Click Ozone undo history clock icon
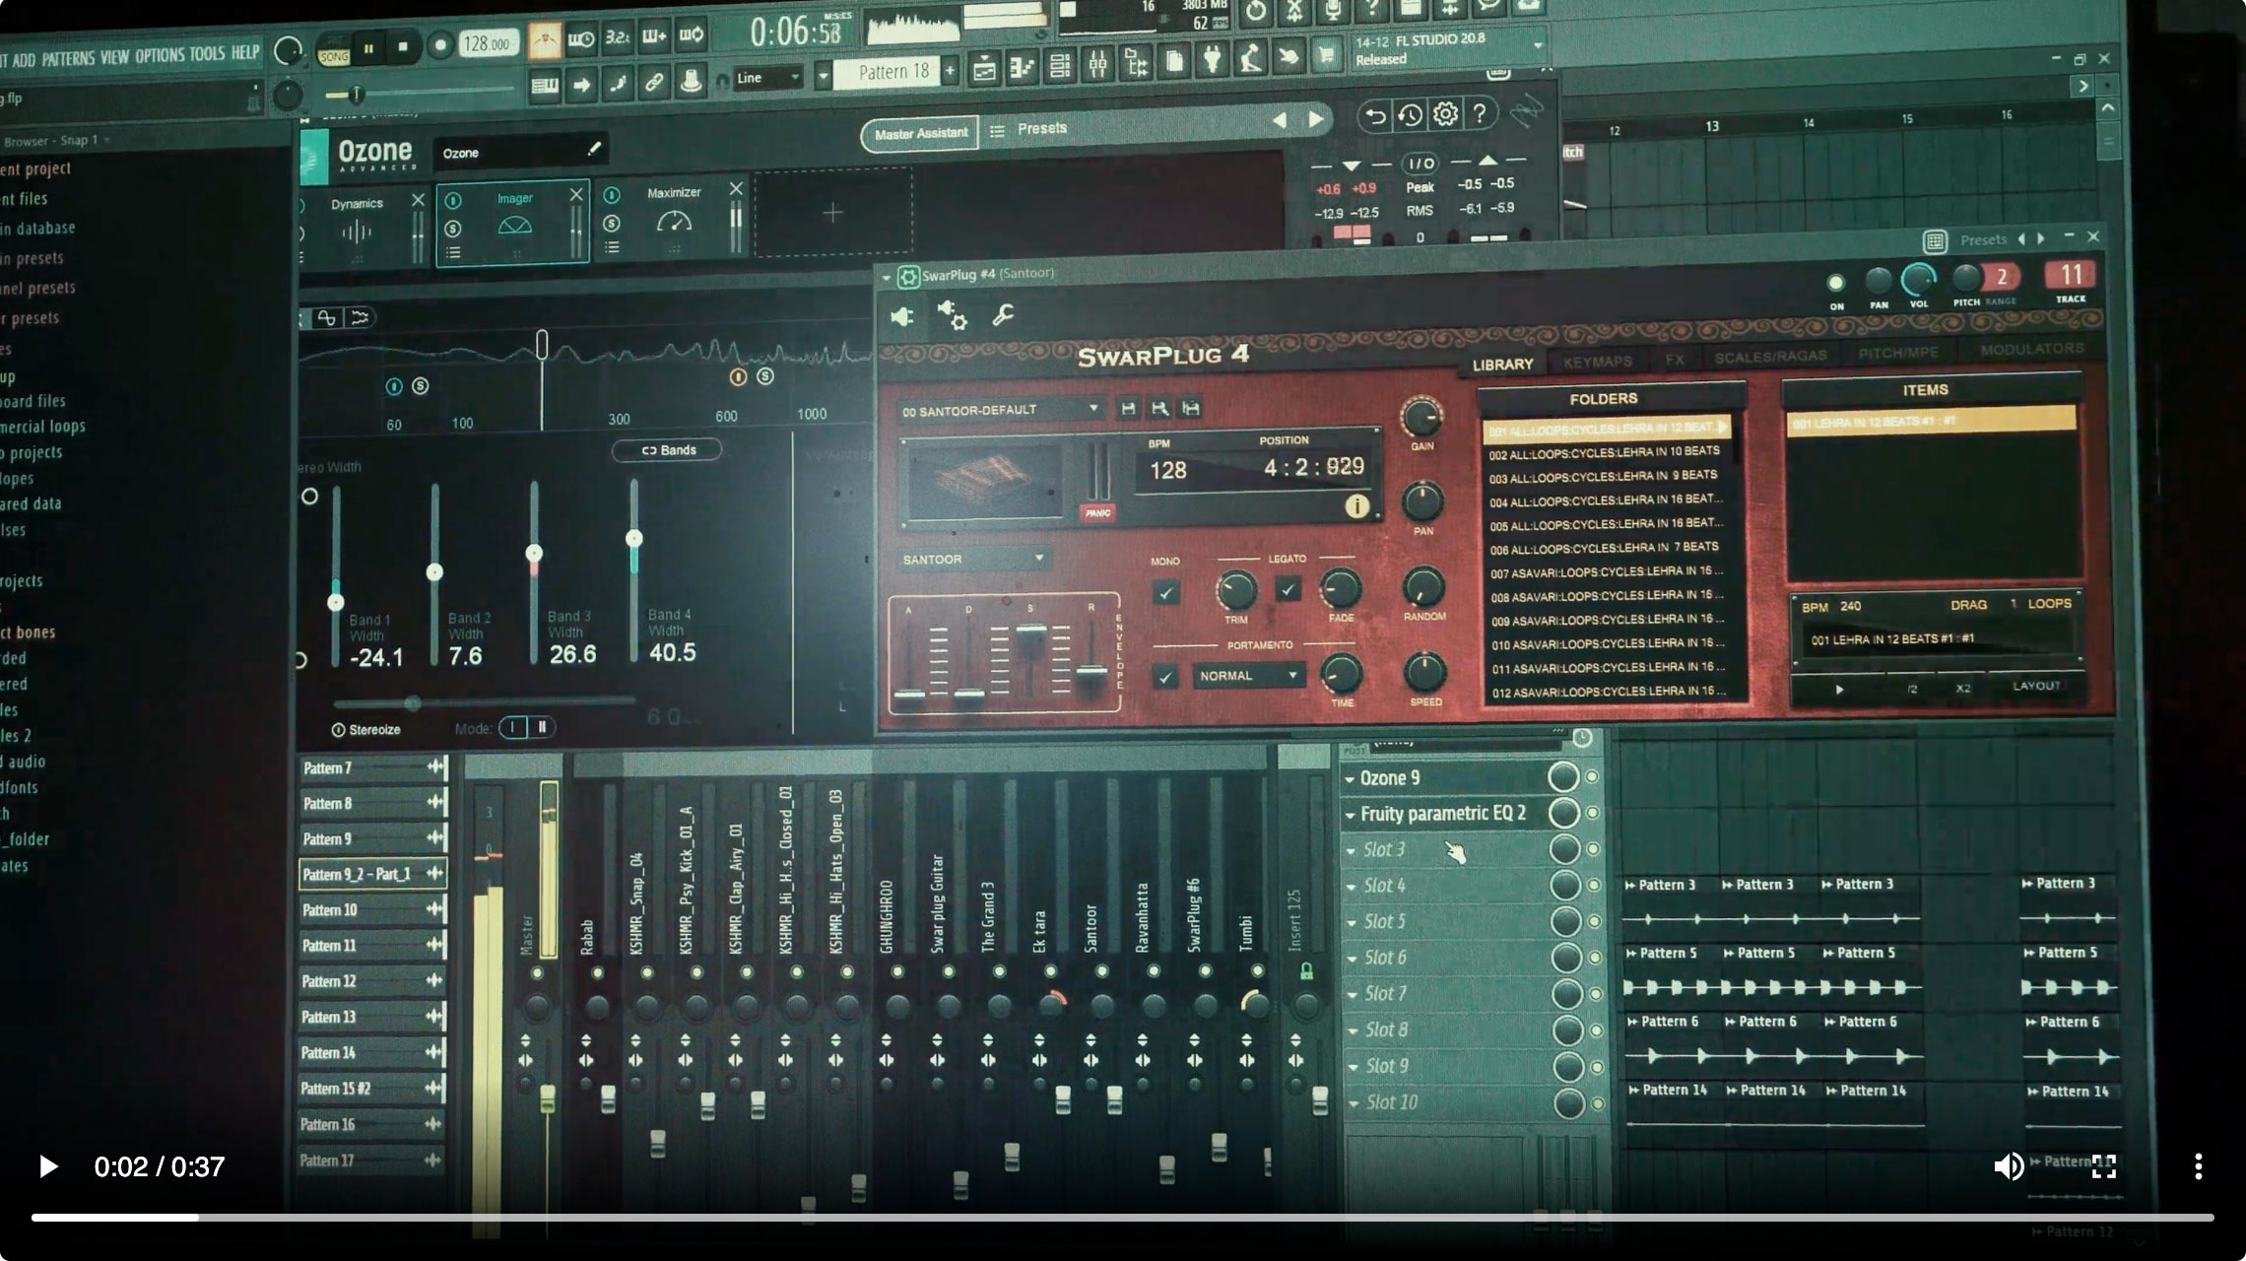 [x=1411, y=115]
